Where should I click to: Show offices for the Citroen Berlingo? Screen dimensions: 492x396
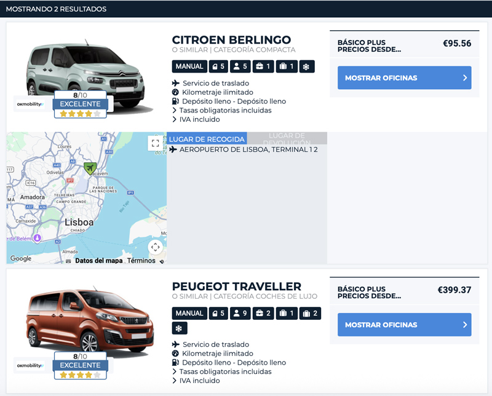(x=405, y=78)
